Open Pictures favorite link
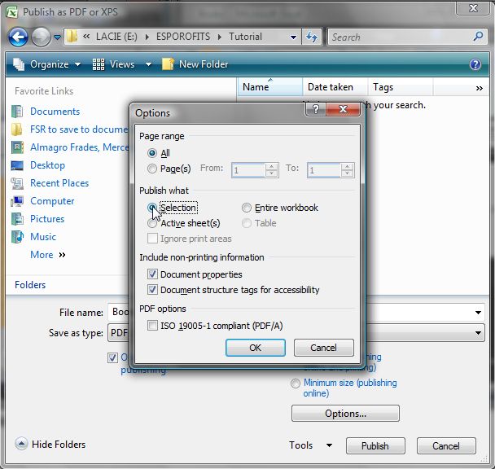The height and width of the screenshot is (469, 495). pyautogui.click(x=47, y=219)
